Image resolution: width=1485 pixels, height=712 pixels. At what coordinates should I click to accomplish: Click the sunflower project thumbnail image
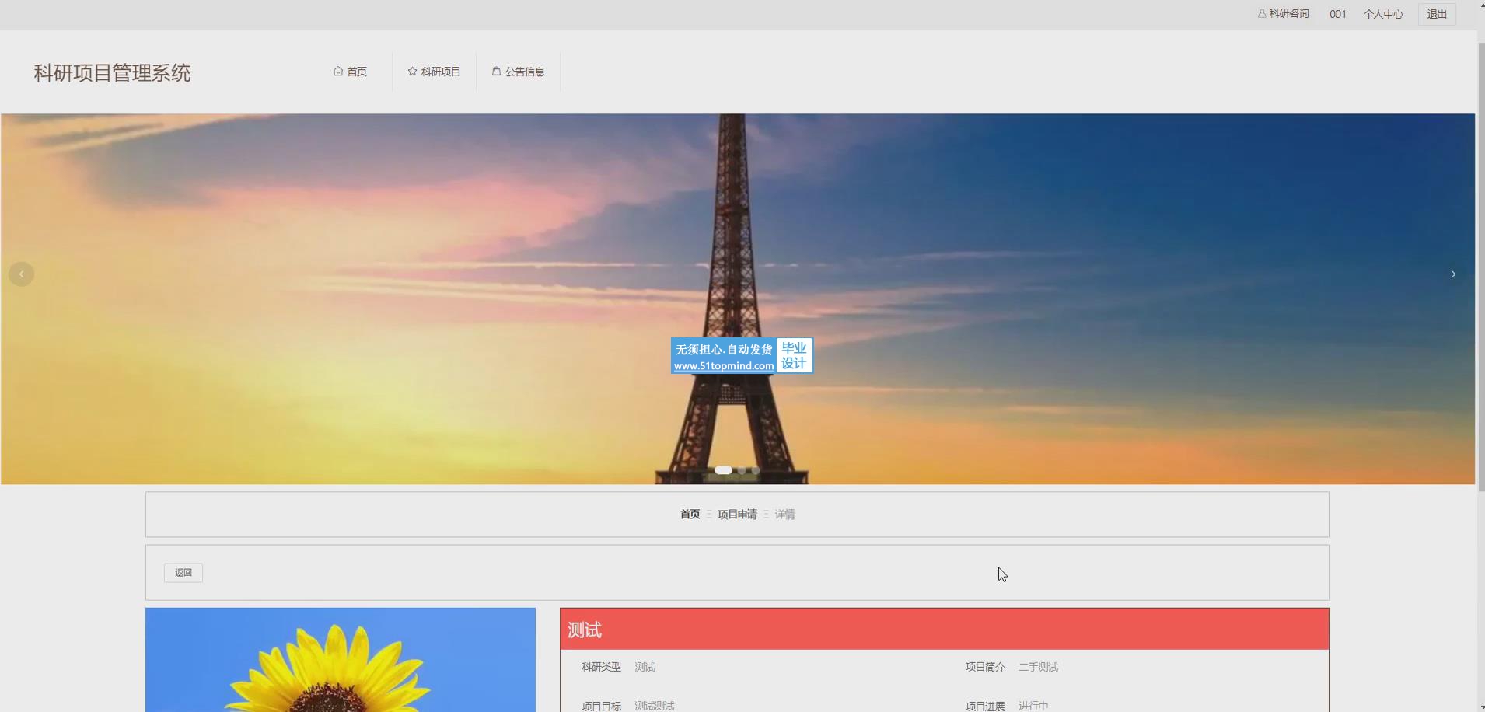click(x=341, y=660)
